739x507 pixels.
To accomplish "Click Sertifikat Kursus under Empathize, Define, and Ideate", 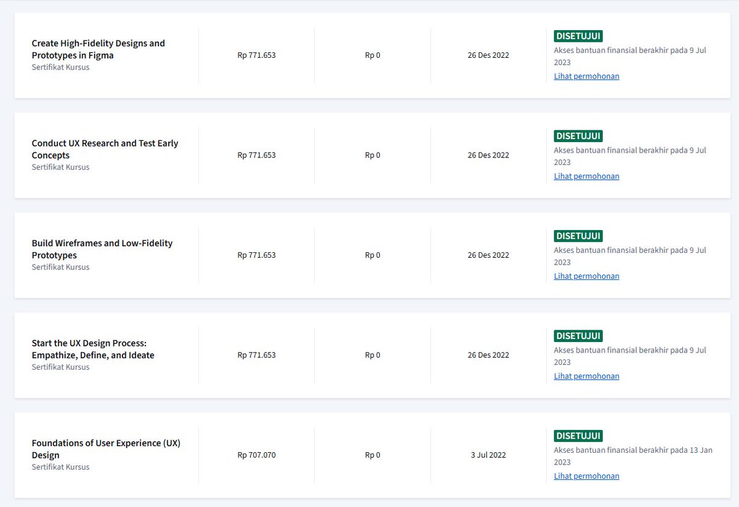I will point(60,367).
